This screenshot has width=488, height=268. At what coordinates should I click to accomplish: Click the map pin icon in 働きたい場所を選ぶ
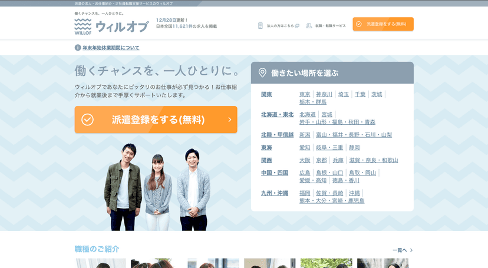pyautogui.click(x=262, y=73)
